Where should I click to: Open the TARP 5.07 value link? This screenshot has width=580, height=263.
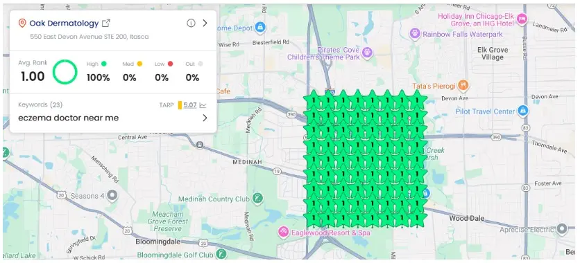pos(190,105)
